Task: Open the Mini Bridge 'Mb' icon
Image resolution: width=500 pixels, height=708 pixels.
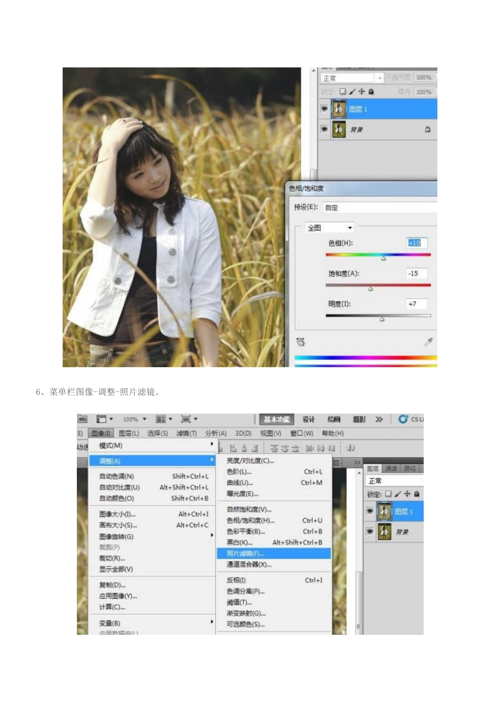Action: click(83, 419)
